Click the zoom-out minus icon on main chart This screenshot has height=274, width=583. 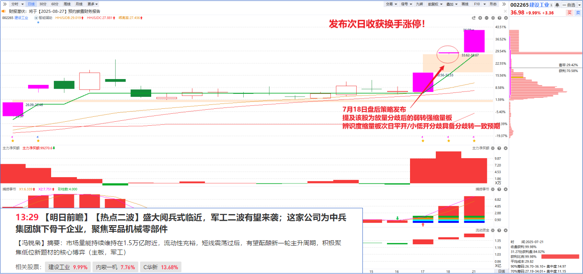[x=487, y=18]
